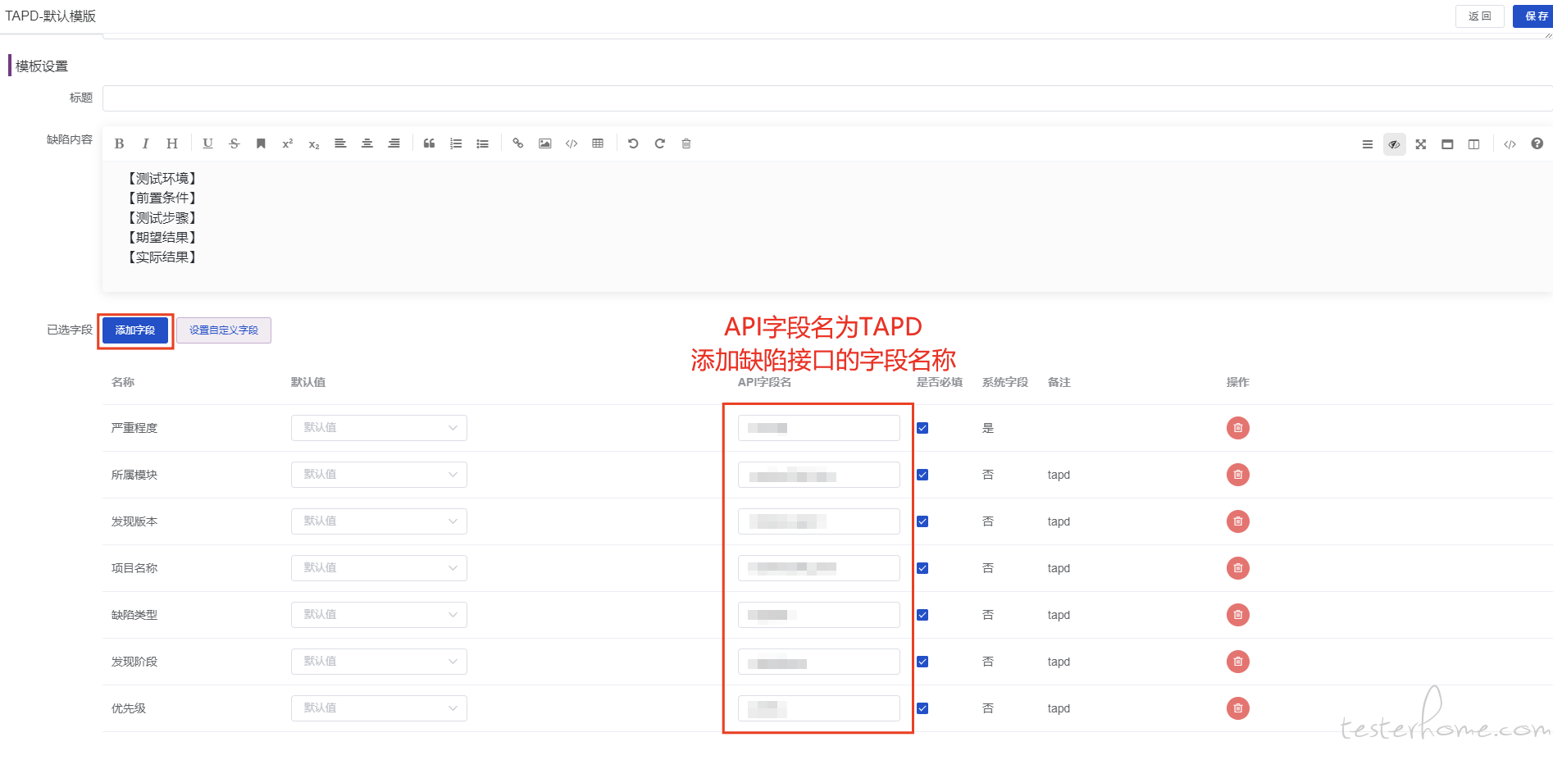The image size is (1553, 760).
Task: Focus the 标题 title input field
Action: [x=827, y=98]
